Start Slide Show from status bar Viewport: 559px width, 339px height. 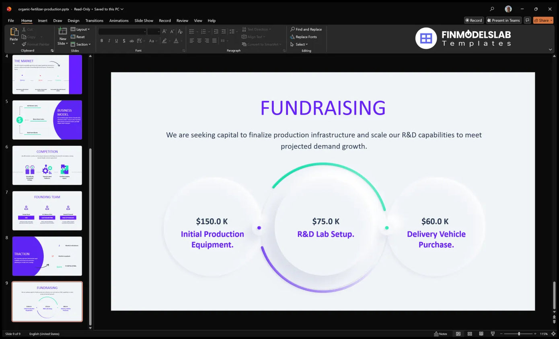tap(493, 334)
